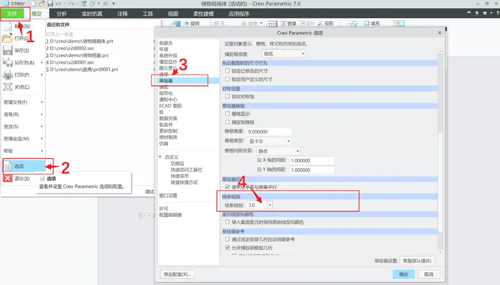Open the 捕捉敏感度 dropdown

(283, 54)
